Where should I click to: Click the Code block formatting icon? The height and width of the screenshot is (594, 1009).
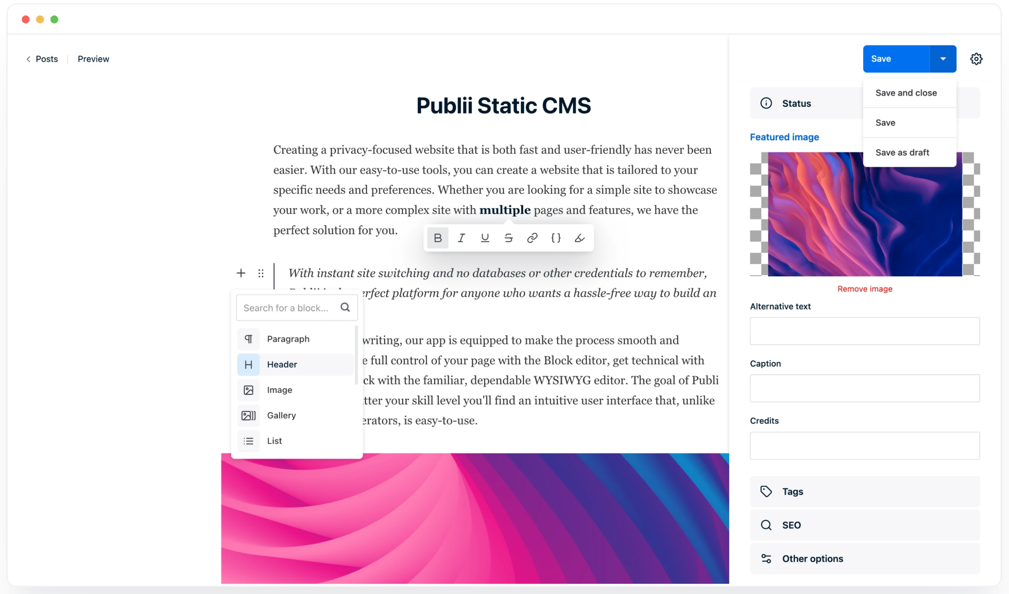pyautogui.click(x=557, y=238)
